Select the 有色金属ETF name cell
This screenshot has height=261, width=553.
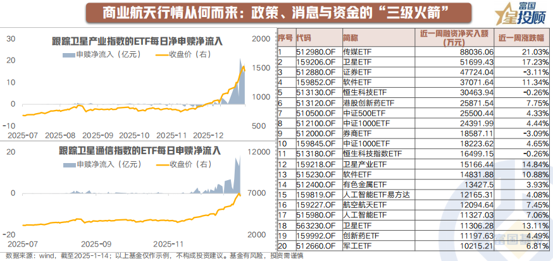(x=378, y=184)
